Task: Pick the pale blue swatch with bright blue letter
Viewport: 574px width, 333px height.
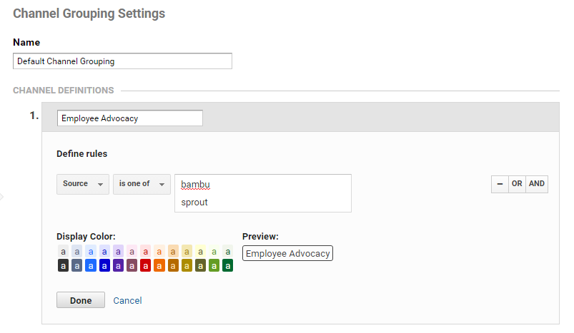Action: pyautogui.click(x=91, y=251)
